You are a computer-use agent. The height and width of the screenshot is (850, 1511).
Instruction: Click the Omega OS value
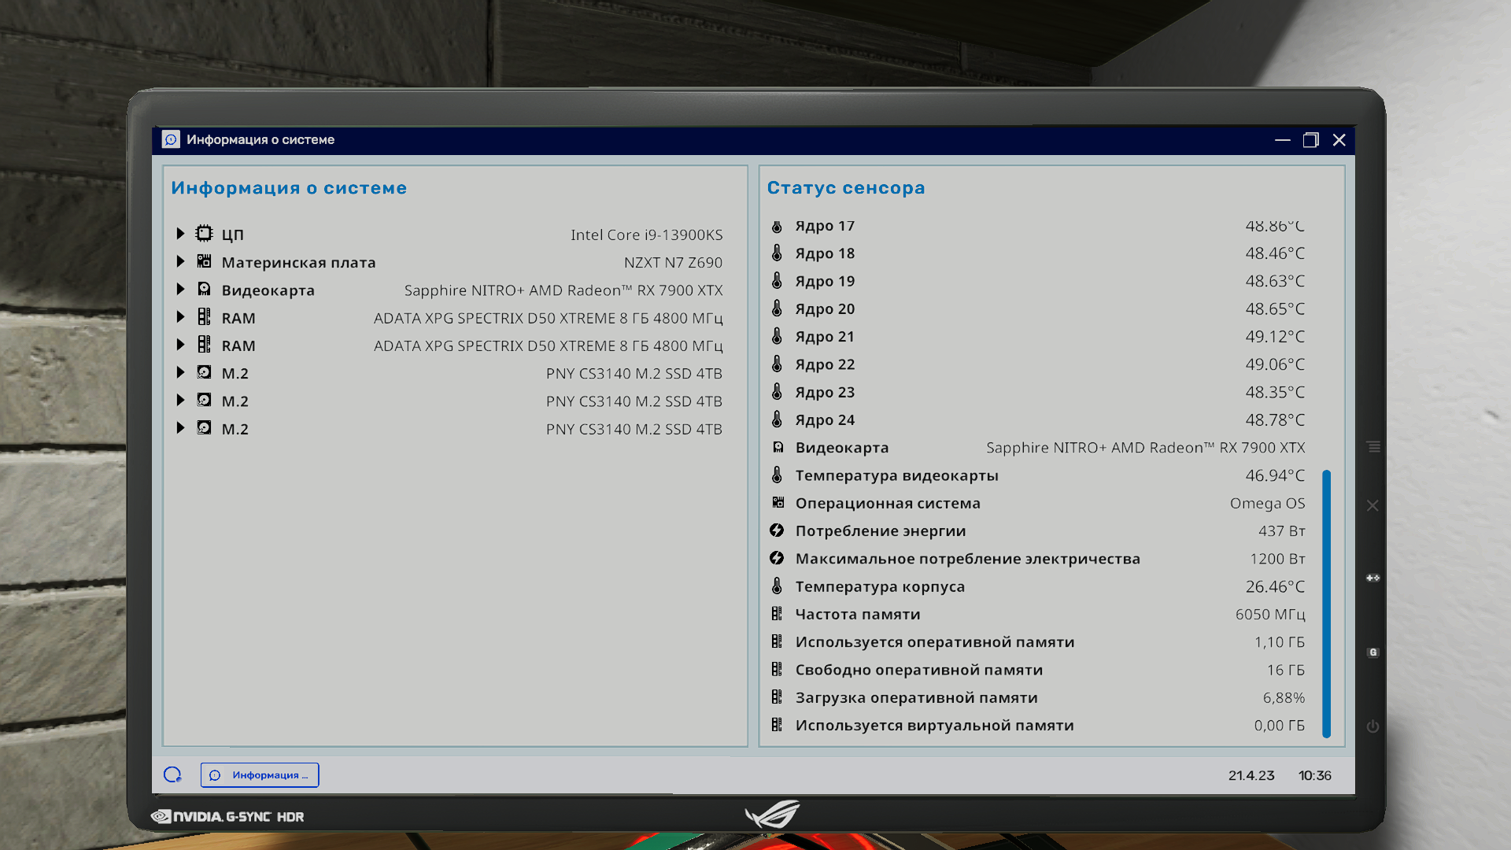click(x=1268, y=503)
